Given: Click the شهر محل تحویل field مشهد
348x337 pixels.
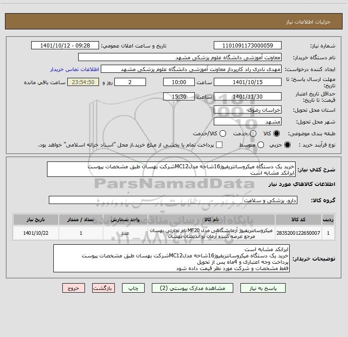Looking at the screenshot, I should [x=248, y=121].
